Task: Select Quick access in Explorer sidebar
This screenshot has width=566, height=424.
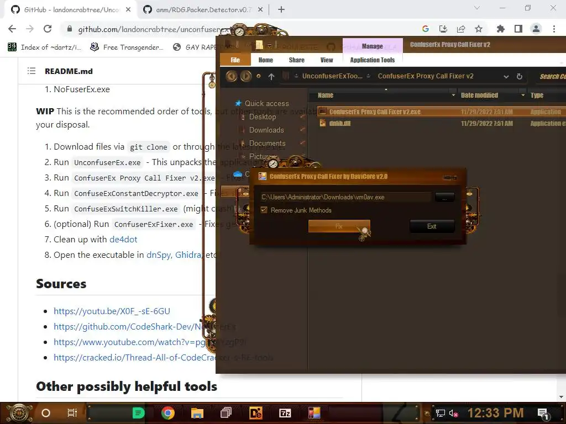Action: [266, 103]
